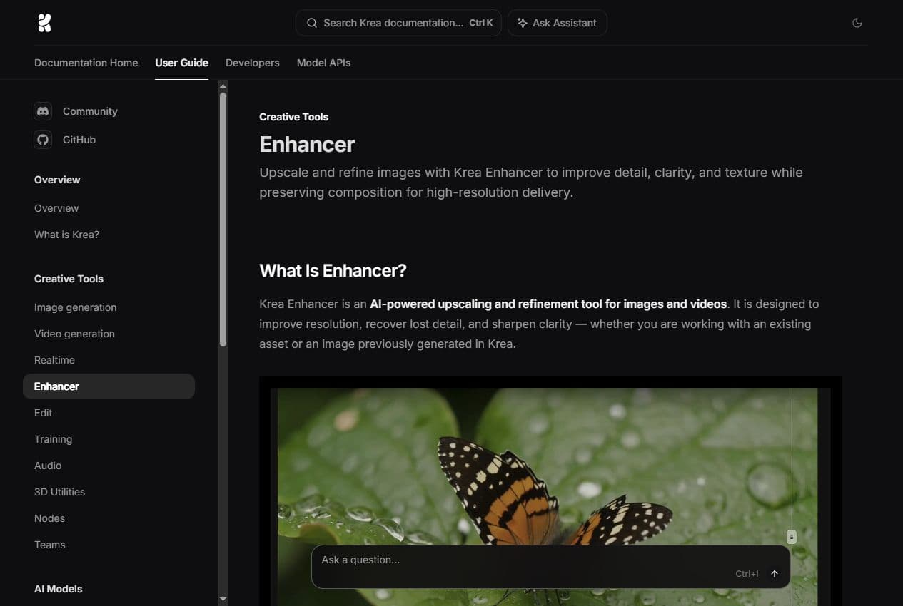Viewport: 903px width, 606px height.
Task: Open Video generation in sidebar
Action: [x=74, y=334]
